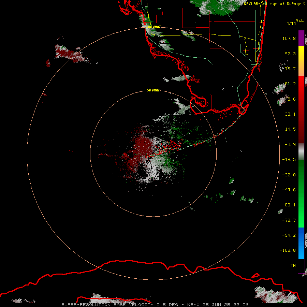Pick the blue segment of the velocity color bar
307x307 pixels.
pyautogui.click(x=301, y=243)
